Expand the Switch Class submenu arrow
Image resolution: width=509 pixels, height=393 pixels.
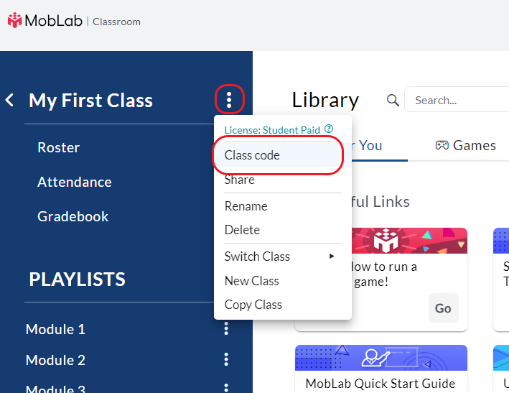(332, 256)
